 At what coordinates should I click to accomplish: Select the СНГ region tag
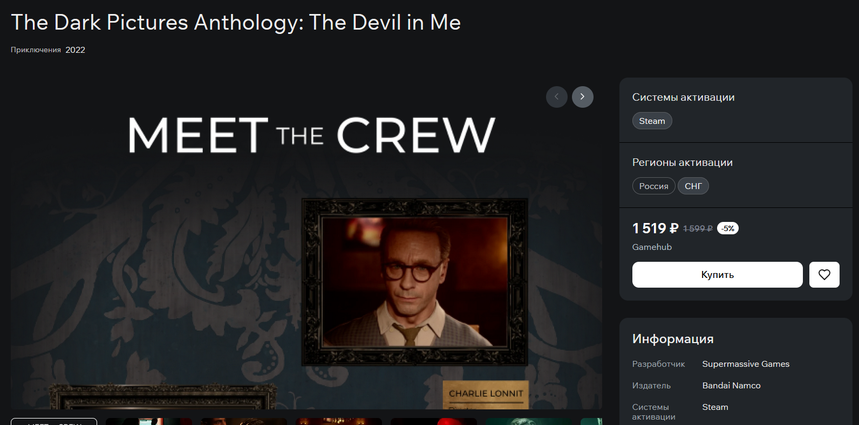point(693,186)
